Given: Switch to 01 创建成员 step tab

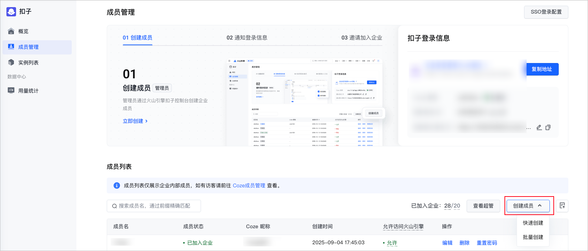Looking at the screenshot, I should tap(137, 38).
